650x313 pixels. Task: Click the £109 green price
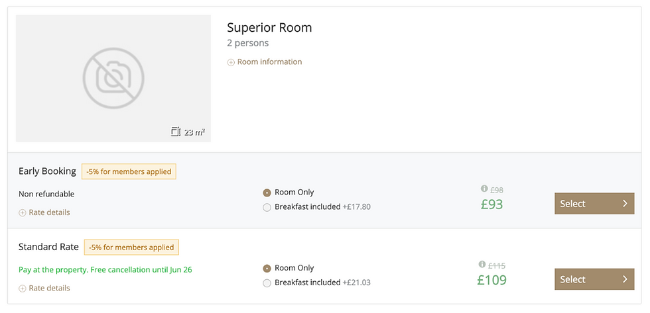491,280
